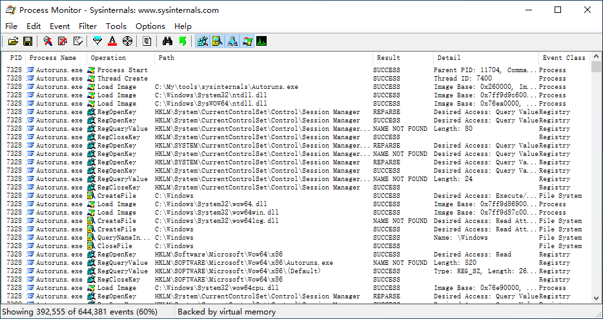Click the Open file toolbar icon
This screenshot has width=603, height=319.
click(14, 41)
